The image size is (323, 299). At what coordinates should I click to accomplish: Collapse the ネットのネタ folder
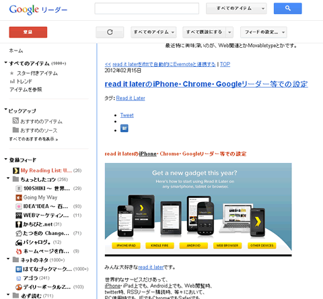(8, 259)
